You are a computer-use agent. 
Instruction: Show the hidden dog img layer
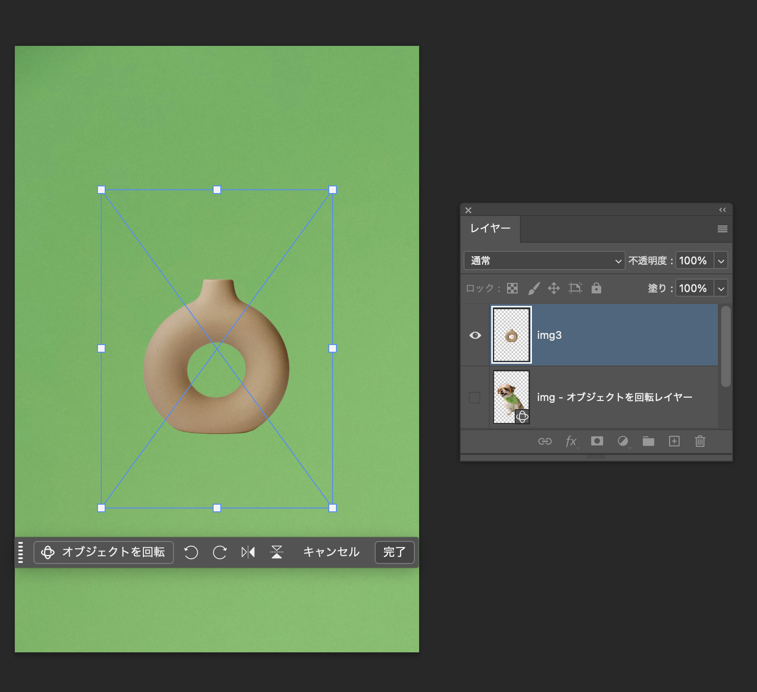475,397
